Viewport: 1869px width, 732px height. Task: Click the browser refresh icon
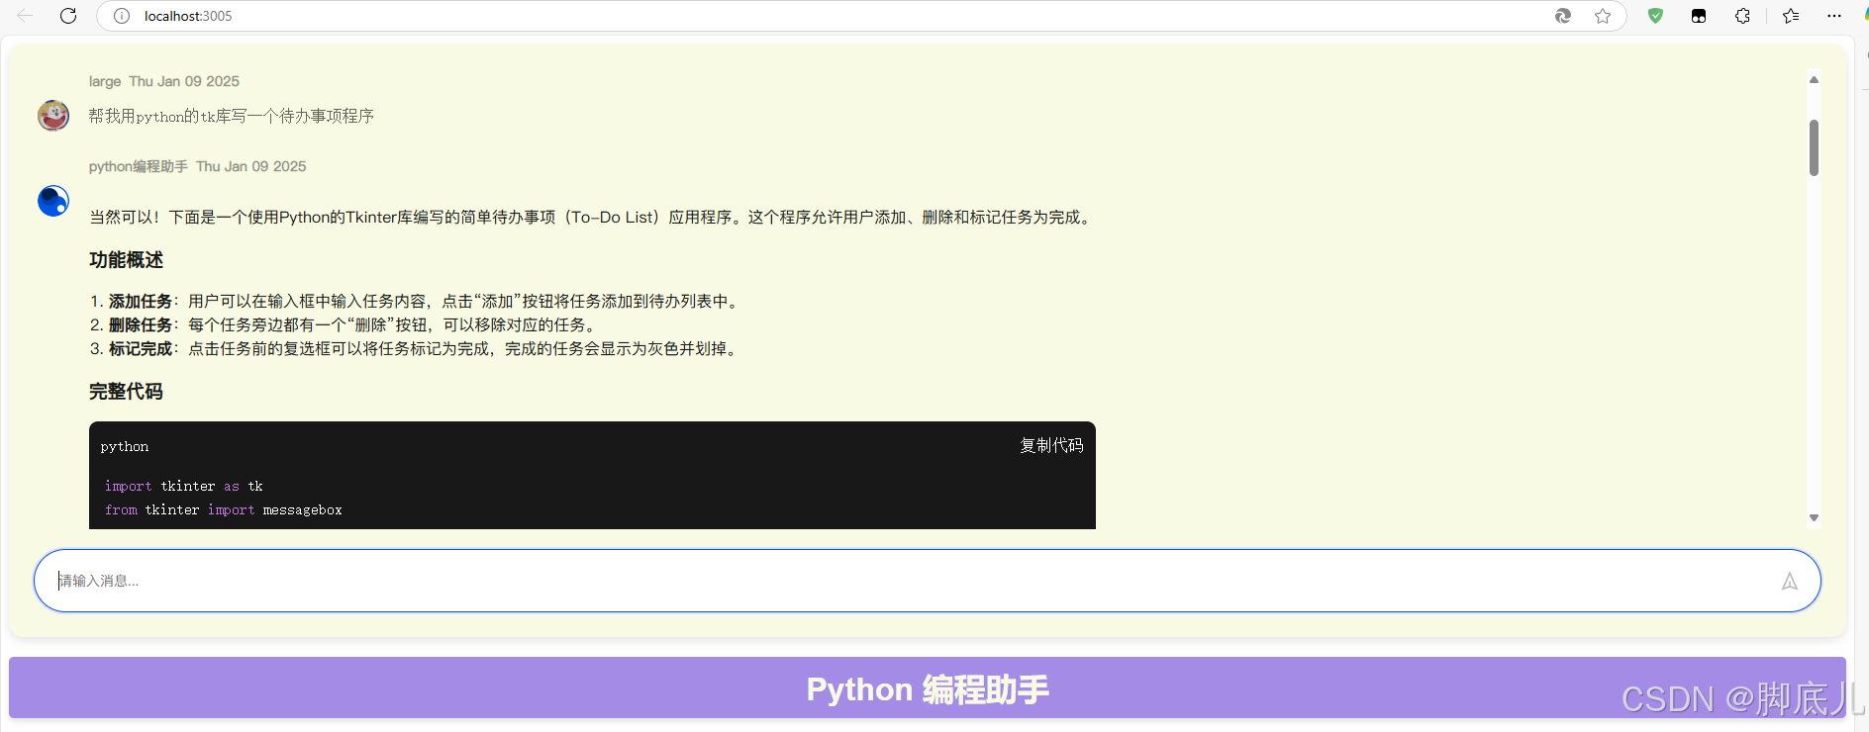(68, 16)
